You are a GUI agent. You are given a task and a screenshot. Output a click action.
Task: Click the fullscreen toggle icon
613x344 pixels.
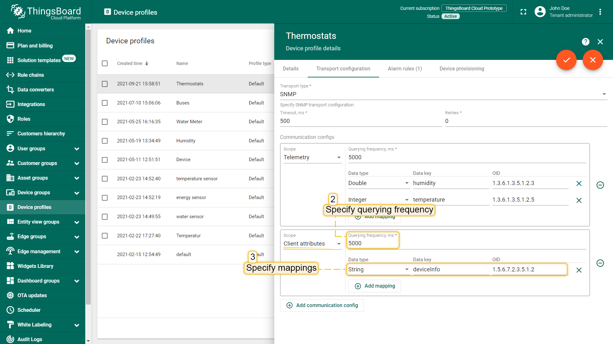click(x=523, y=12)
